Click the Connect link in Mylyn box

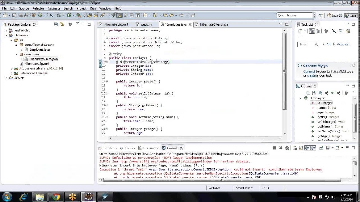309,72
